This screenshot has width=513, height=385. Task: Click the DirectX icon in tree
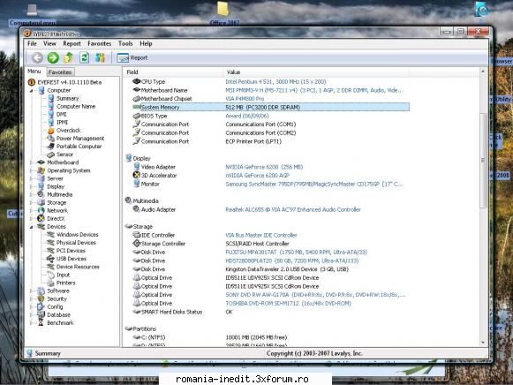pos(41,218)
